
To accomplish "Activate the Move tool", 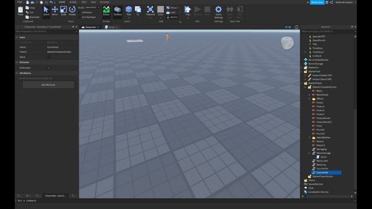I will point(55,11).
